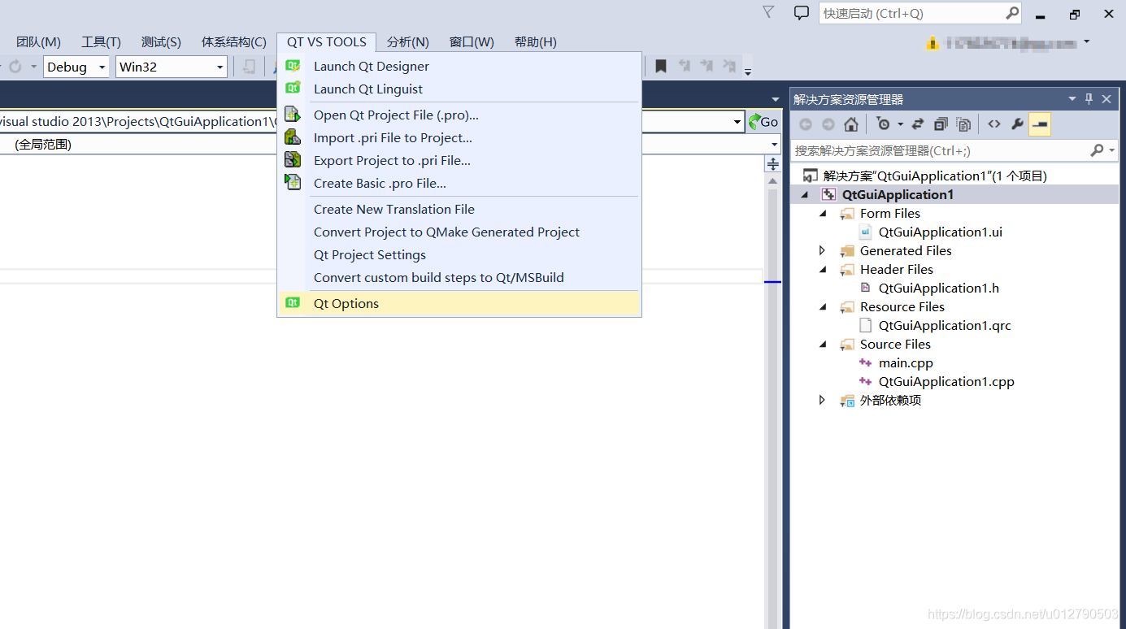Open dropdown arrow beside refresh icon

[33, 67]
